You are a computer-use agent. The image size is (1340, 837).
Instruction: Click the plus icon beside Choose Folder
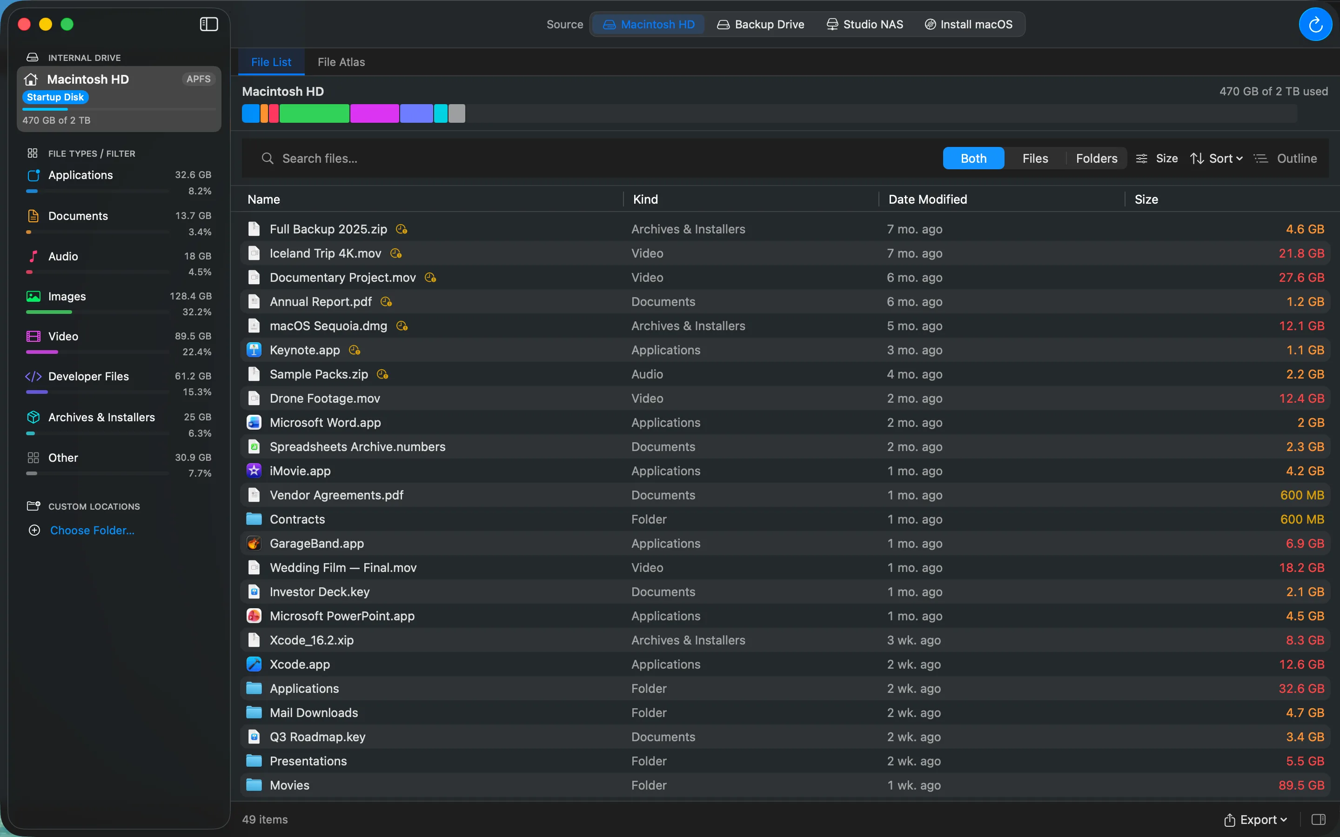[x=34, y=530]
